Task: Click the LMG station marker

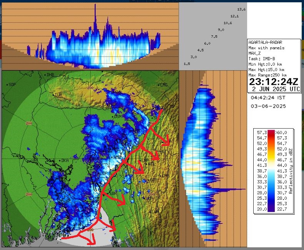Action: [159, 85]
